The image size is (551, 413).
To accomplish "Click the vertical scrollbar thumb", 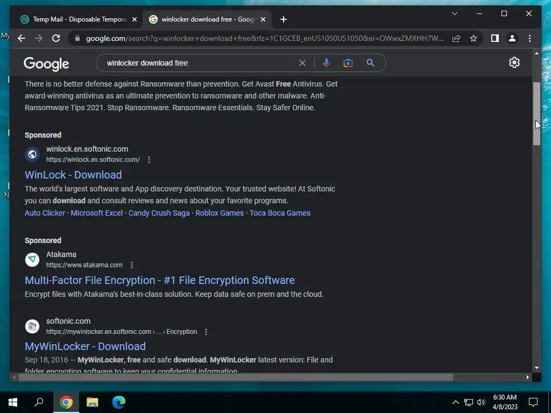I will tap(536, 113).
